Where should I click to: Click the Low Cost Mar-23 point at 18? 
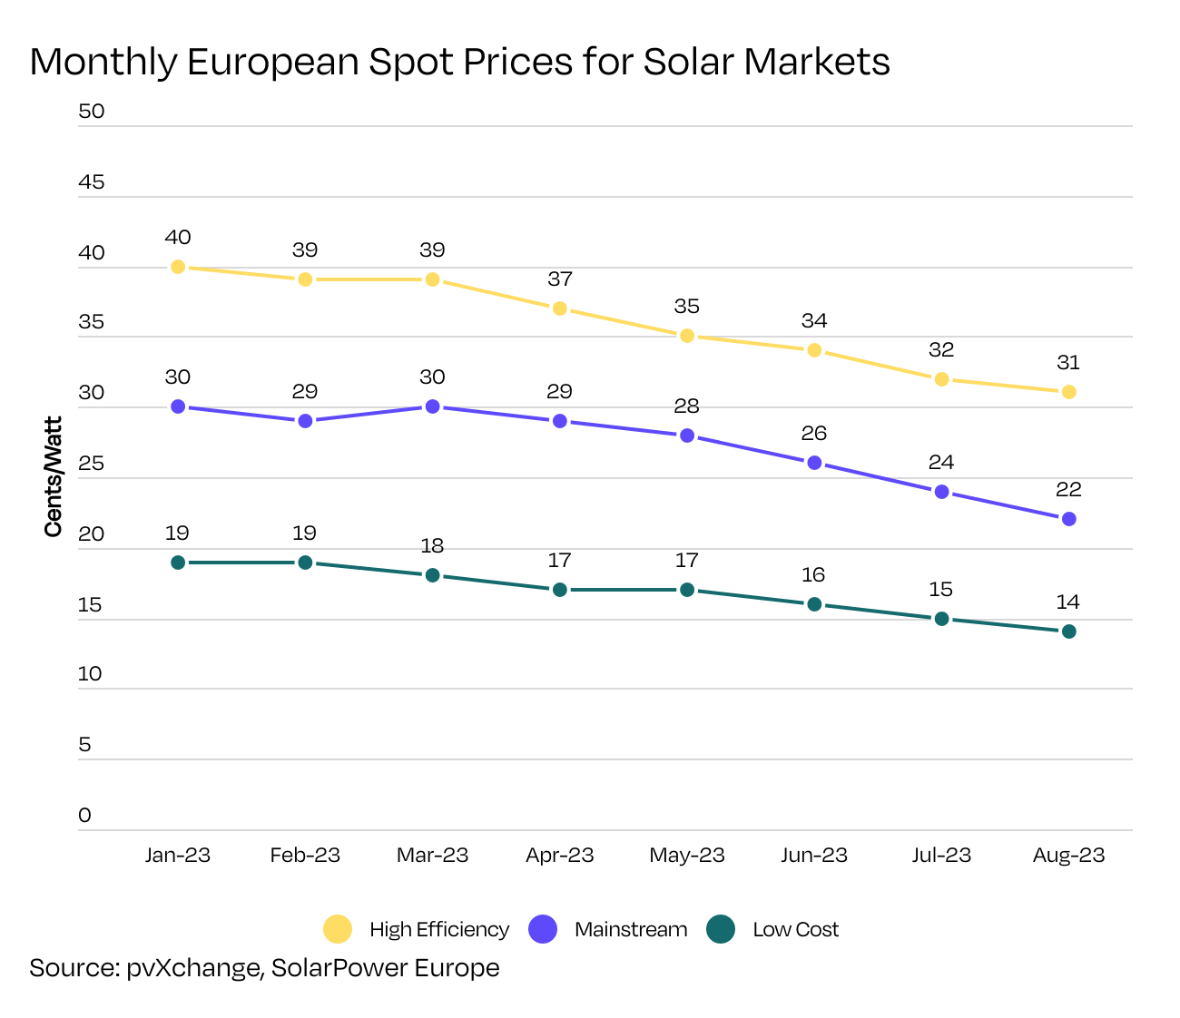click(432, 575)
